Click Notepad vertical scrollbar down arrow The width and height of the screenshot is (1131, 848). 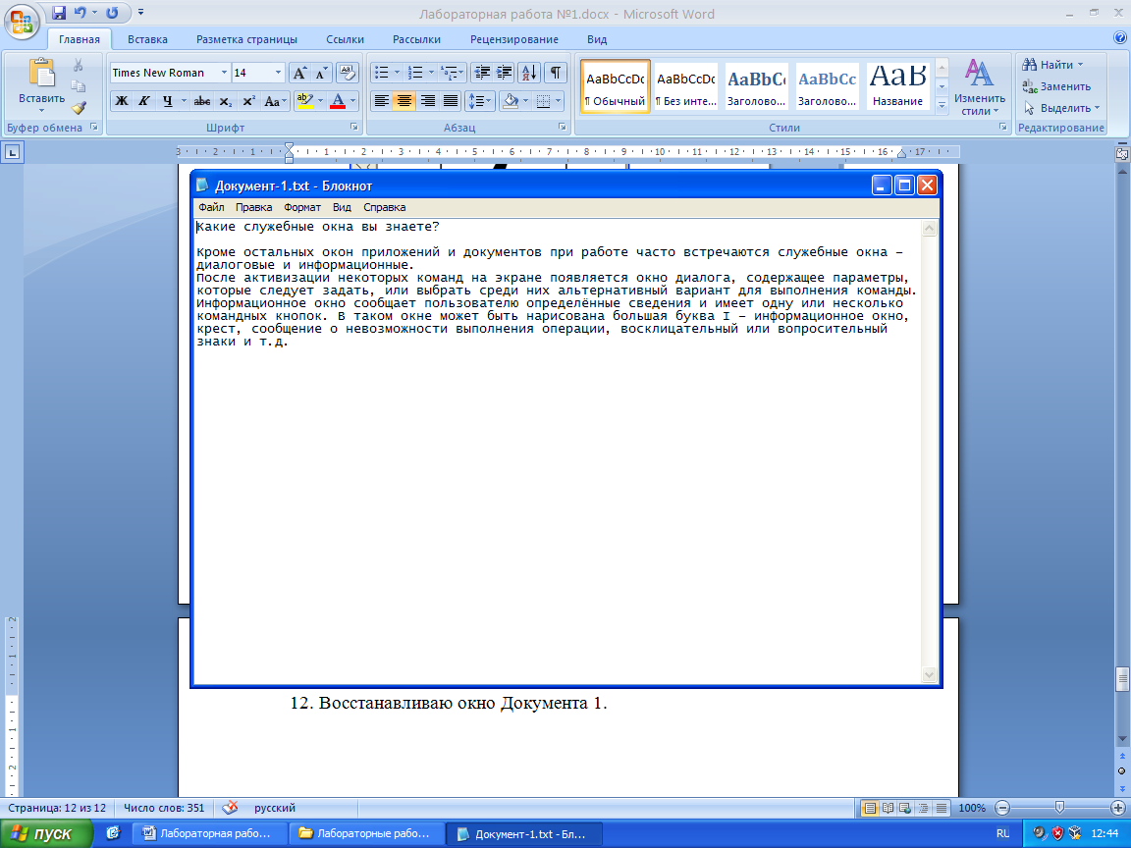(x=929, y=675)
